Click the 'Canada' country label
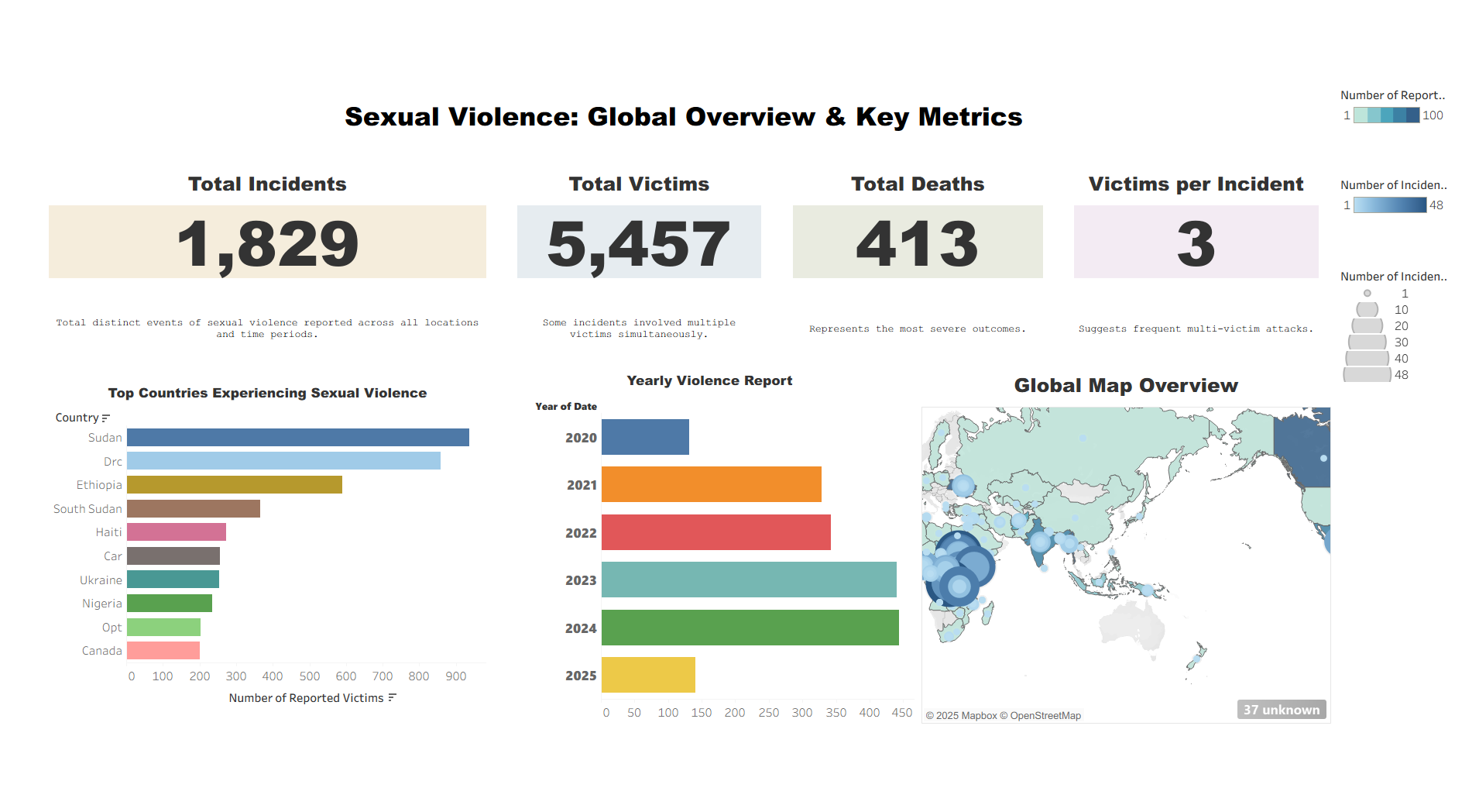The width and height of the screenshot is (1479, 805). point(102,651)
